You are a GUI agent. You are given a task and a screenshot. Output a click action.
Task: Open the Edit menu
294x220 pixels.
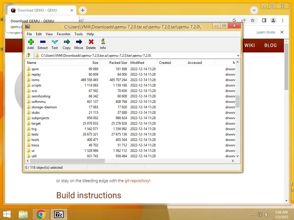(x=39, y=34)
